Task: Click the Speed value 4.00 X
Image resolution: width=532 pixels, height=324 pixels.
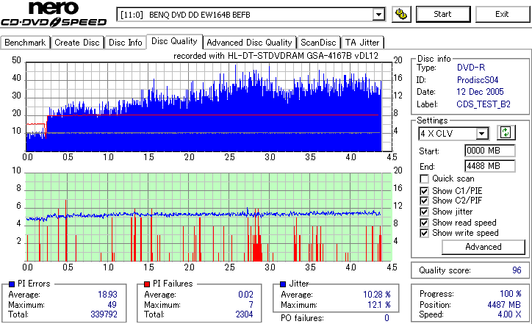Action: [x=509, y=314]
